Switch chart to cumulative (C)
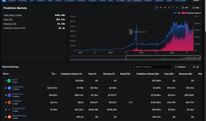 pos(177,8)
